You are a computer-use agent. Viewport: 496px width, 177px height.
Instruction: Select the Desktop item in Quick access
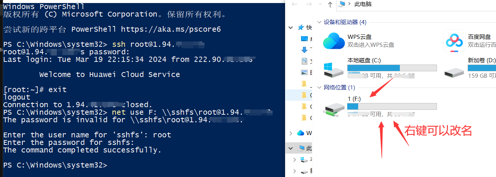[x=306, y=38]
